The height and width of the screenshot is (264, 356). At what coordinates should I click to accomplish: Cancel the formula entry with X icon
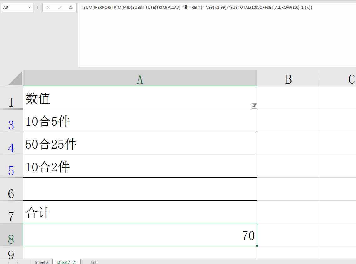tap(48, 8)
